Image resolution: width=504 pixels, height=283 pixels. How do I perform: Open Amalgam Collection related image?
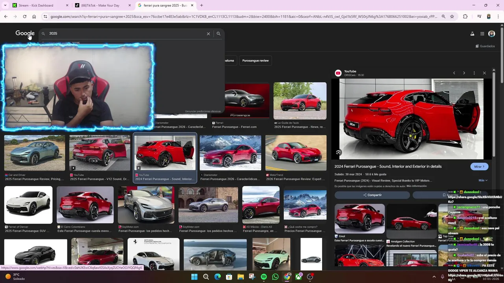click(411, 221)
